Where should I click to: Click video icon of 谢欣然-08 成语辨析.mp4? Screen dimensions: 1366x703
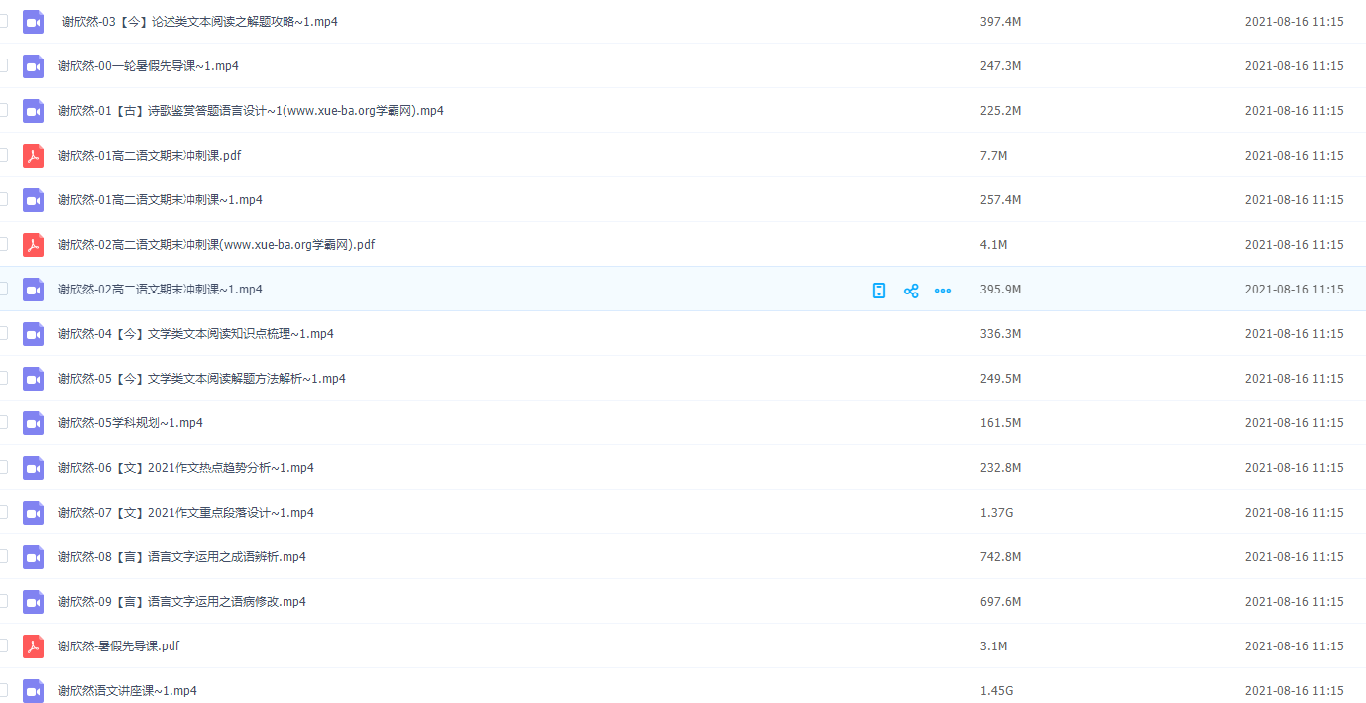(34, 557)
